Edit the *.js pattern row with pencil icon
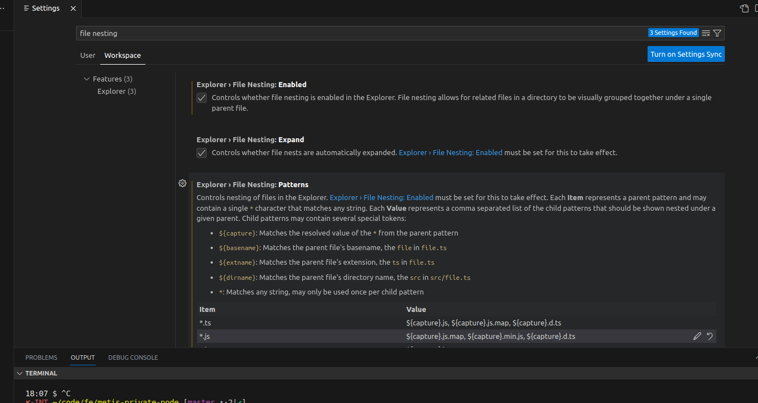 click(697, 336)
